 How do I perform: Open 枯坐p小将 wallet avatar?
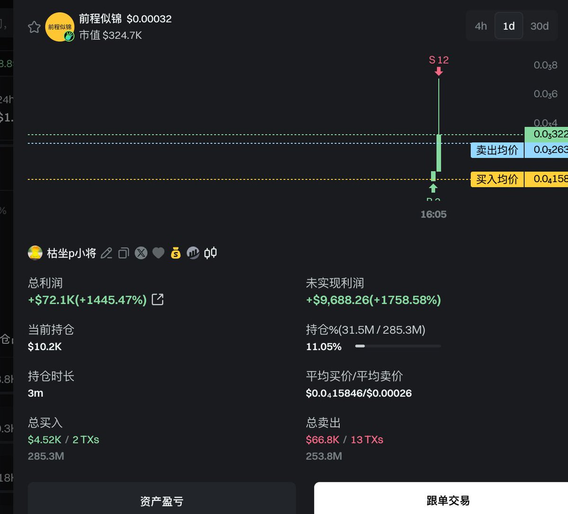click(35, 253)
